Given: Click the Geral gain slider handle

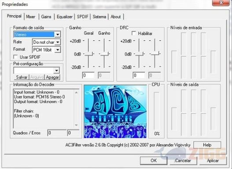Looking at the screenshot, I should pyautogui.click(x=88, y=54).
